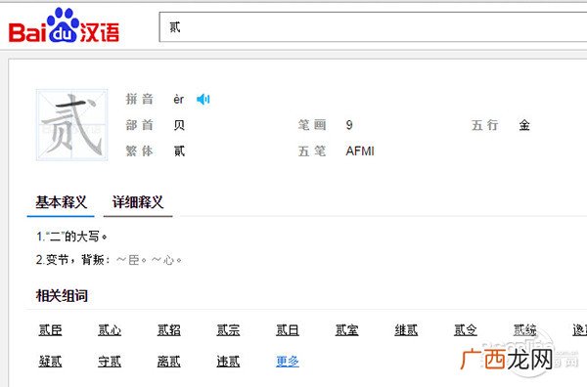Image resolution: width=587 pixels, height=387 pixels.
Task: Click the 拼音 label
Action: coord(140,99)
